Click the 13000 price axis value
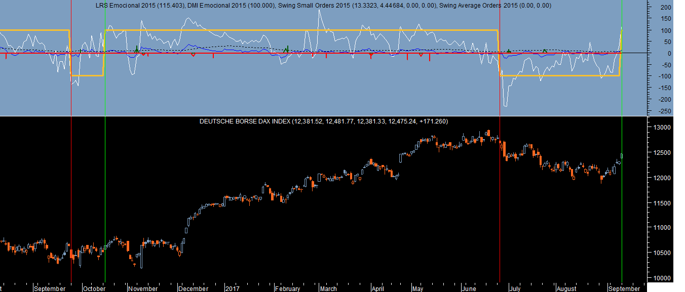Image resolution: width=685 pixels, height=292 pixels. click(x=663, y=128)
